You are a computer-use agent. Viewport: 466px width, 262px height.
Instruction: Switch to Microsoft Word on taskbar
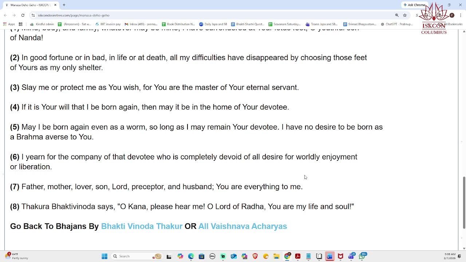pos(330,256)
